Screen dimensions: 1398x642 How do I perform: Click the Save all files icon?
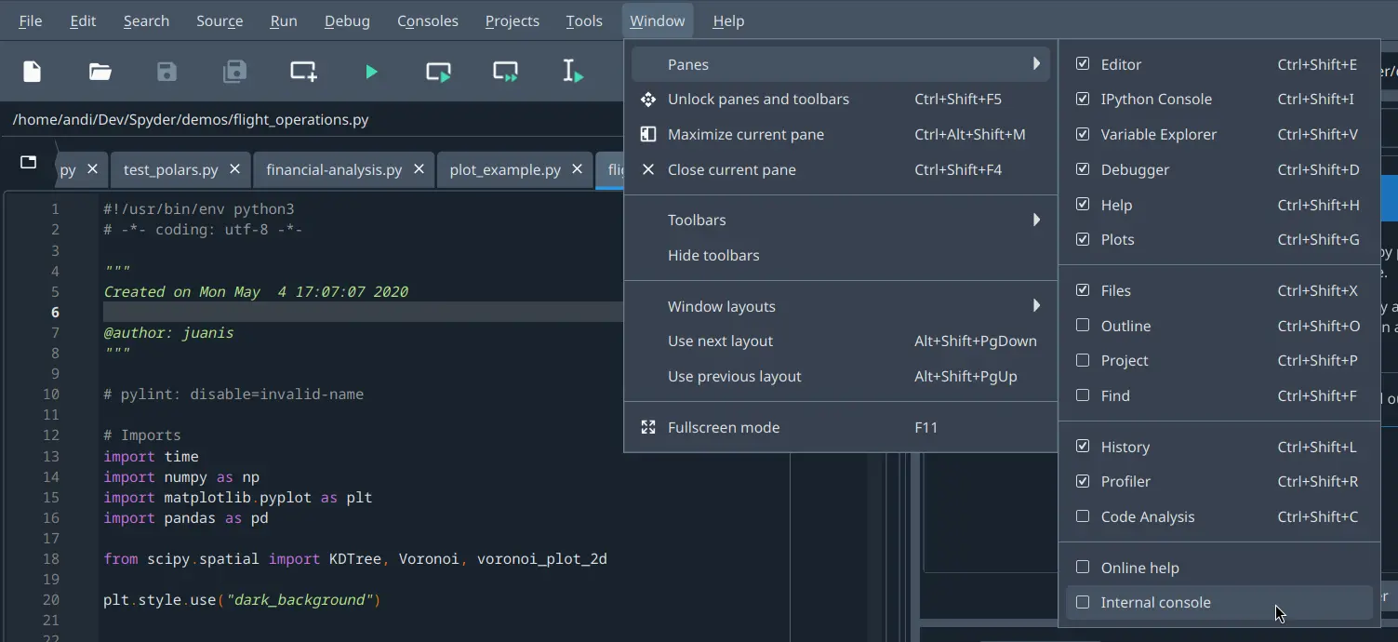pos(234,72)
